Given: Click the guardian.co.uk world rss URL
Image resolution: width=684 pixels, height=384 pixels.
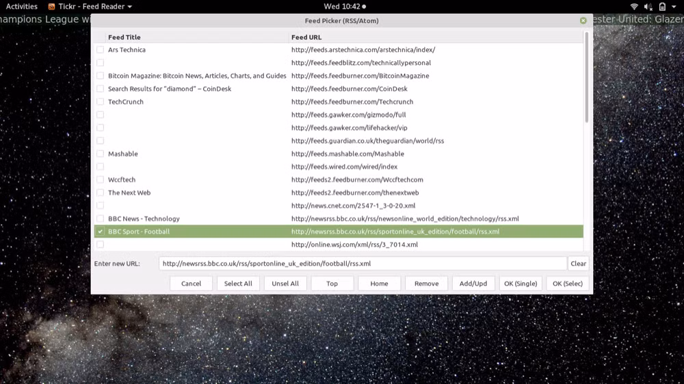Looking at the screenshot, I should [368, 141].
